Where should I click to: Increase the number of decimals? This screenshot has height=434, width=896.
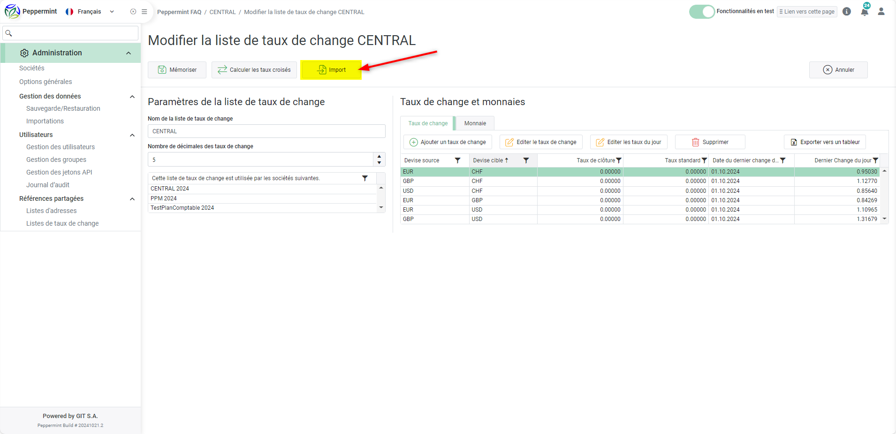click(x=379, y=156)
